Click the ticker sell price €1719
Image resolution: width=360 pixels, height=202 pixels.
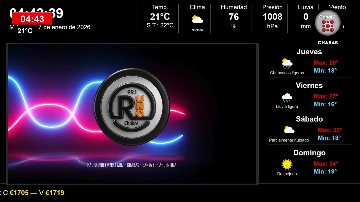55,193
